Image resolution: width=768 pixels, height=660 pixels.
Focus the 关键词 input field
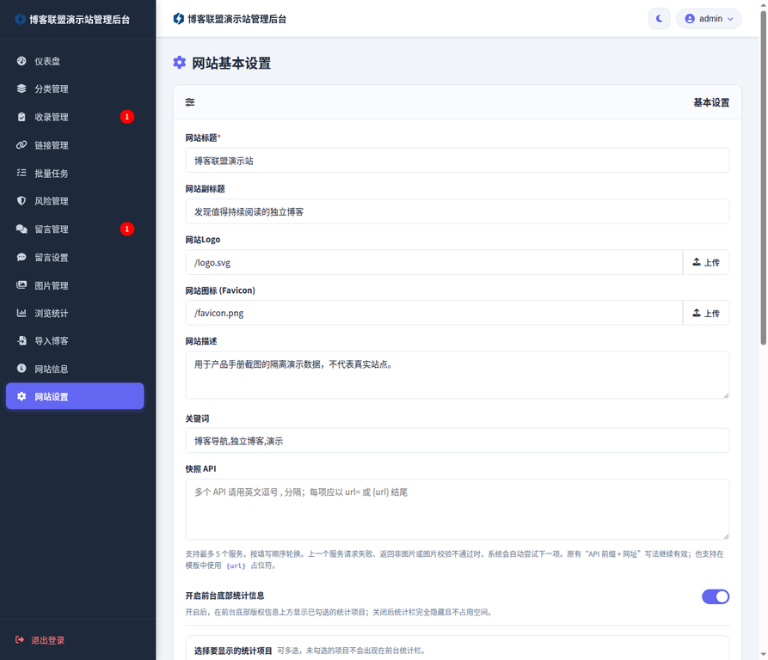(x=457, y=441)
